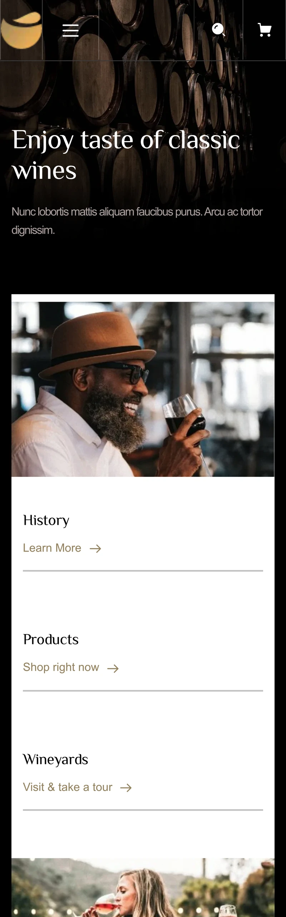Open the man drinking wine photo
The image size is (286, 917).
tap(143, 389)
